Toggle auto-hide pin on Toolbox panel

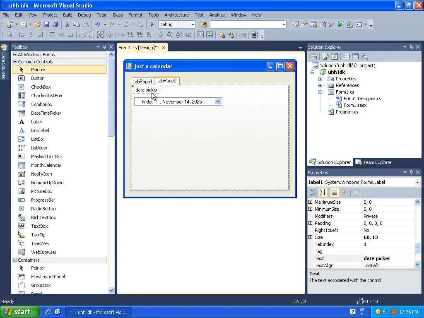tap(104, 47)
